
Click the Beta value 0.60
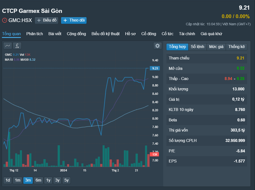[x=241, y=120]
